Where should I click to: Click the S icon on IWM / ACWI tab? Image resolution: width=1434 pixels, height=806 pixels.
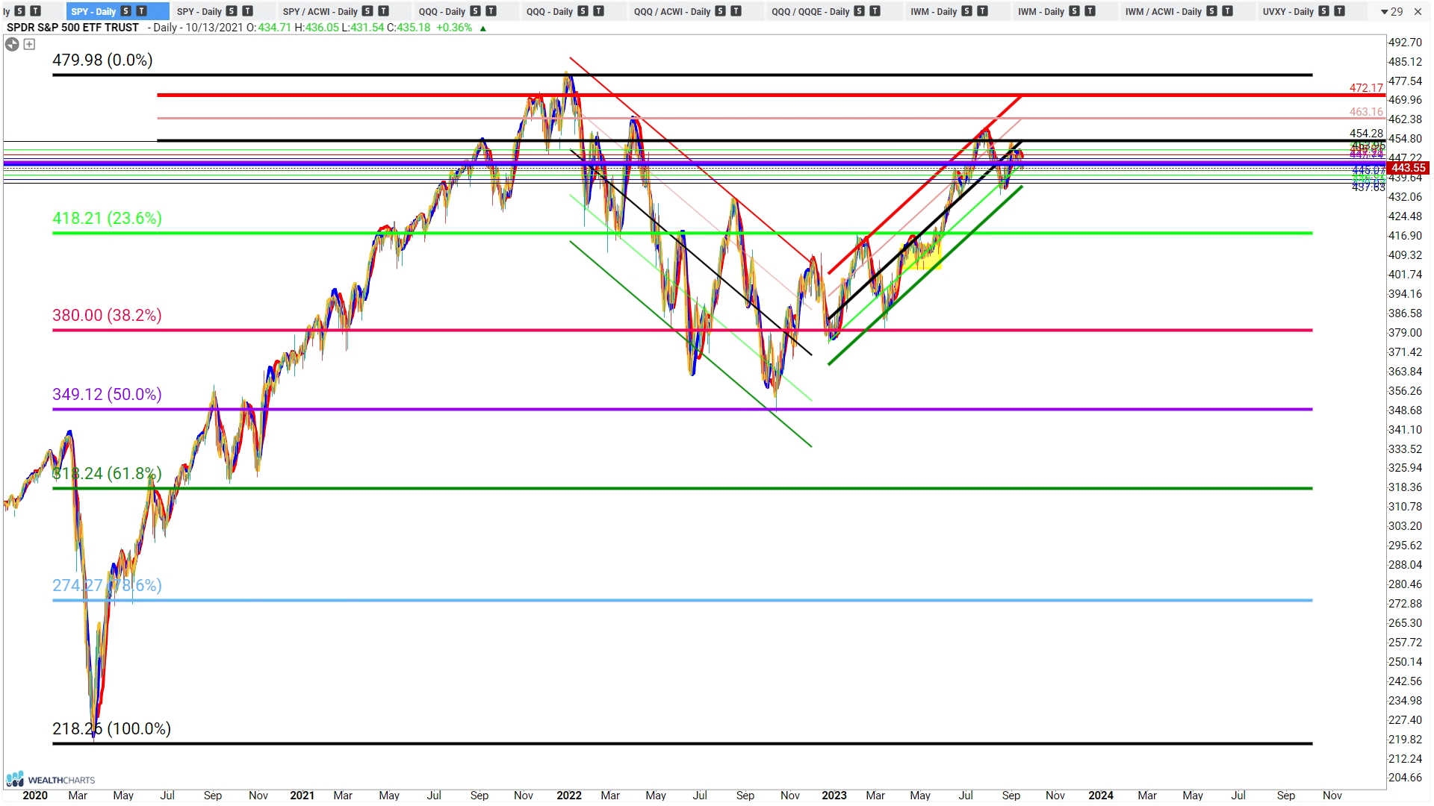coord(1212,11)
